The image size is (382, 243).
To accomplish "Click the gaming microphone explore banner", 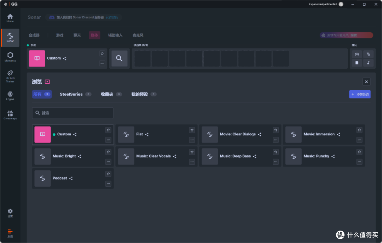I will 346,35.
